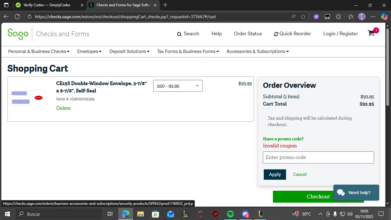Delete the envelope from cart

click(63, 108)
